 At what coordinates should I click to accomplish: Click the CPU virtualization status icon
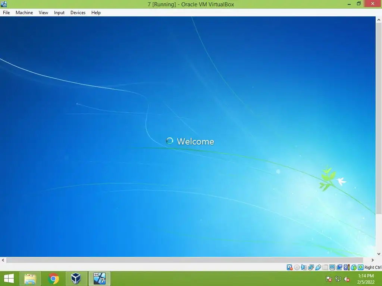point(347,267)
